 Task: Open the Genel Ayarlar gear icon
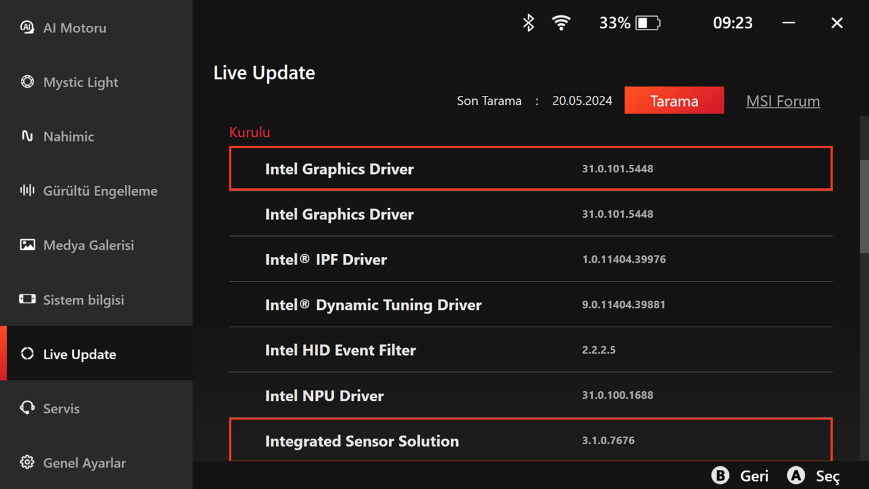[27, 462]
